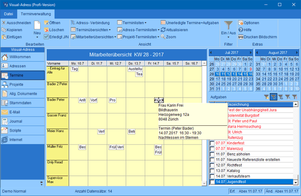The height and width of the screenshot is (196, 301).
Task: Select the Jugendfest task row
Action: [x=251, y=182]
